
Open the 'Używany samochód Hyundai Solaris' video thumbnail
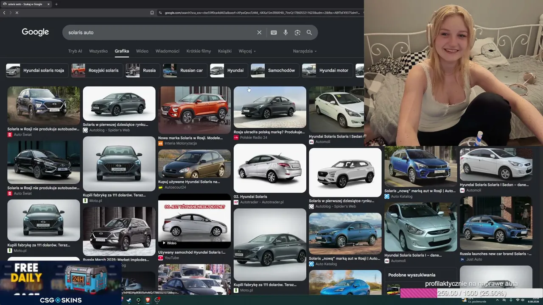pyautogui.click(x=194, y=221)
